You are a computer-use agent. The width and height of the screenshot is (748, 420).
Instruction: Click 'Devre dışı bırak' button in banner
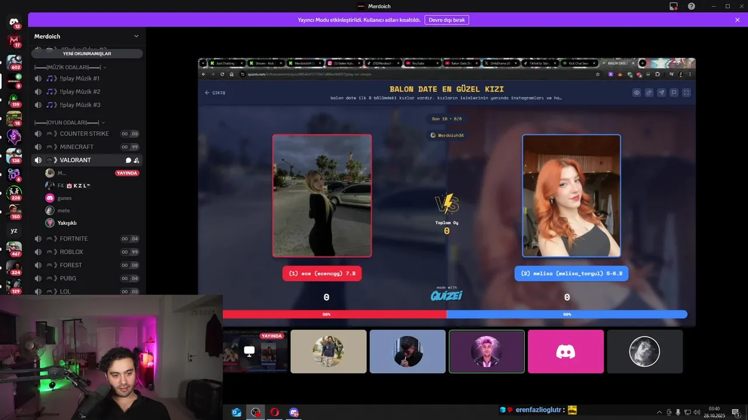[x=446, y=20]
